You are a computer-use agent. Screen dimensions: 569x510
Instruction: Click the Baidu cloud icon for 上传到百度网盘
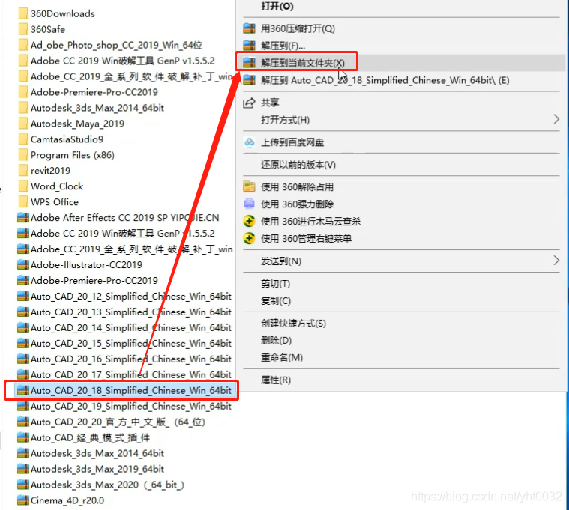click(249, 142)
